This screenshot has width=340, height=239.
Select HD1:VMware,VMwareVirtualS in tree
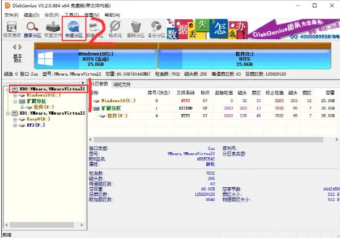52,113
